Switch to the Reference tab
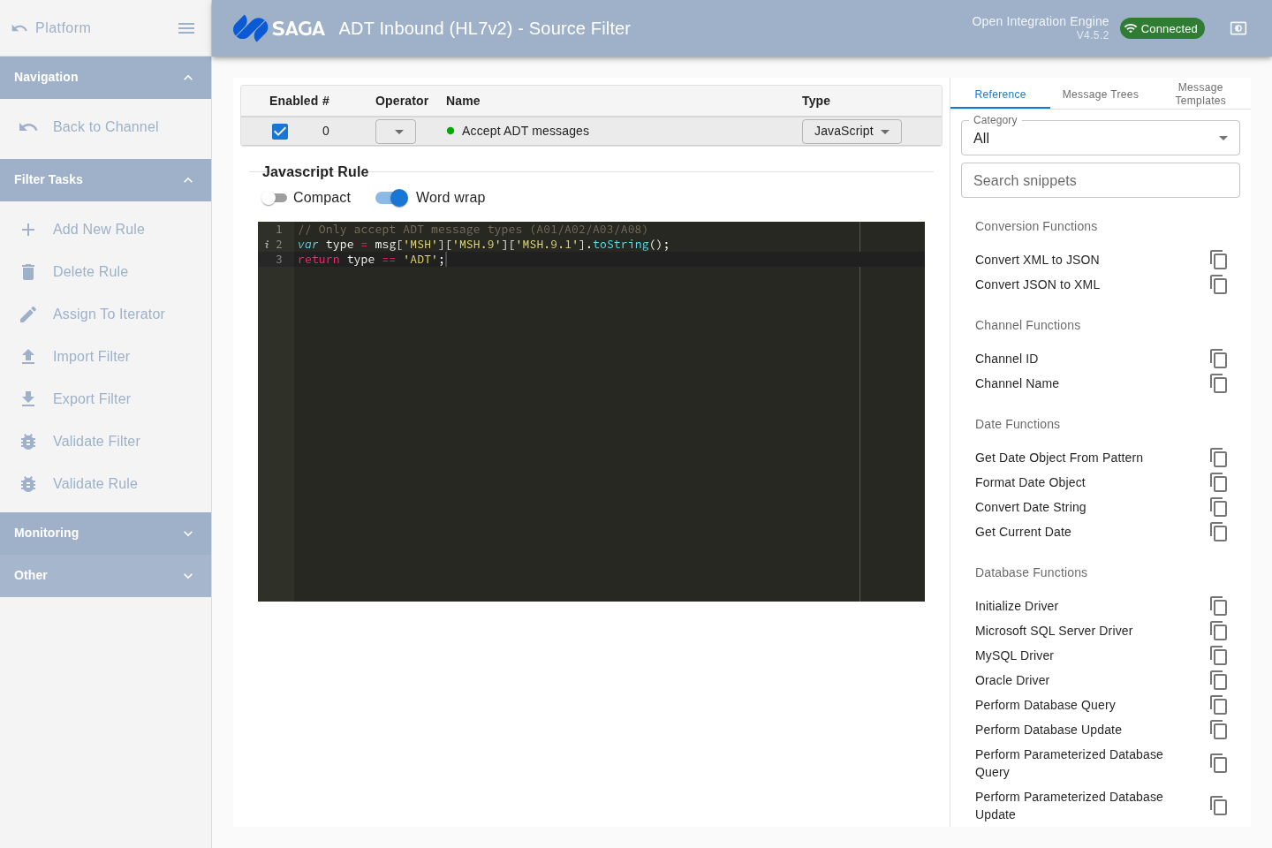Viewport: 1272px width, 848px height. tap(1000, 95)
